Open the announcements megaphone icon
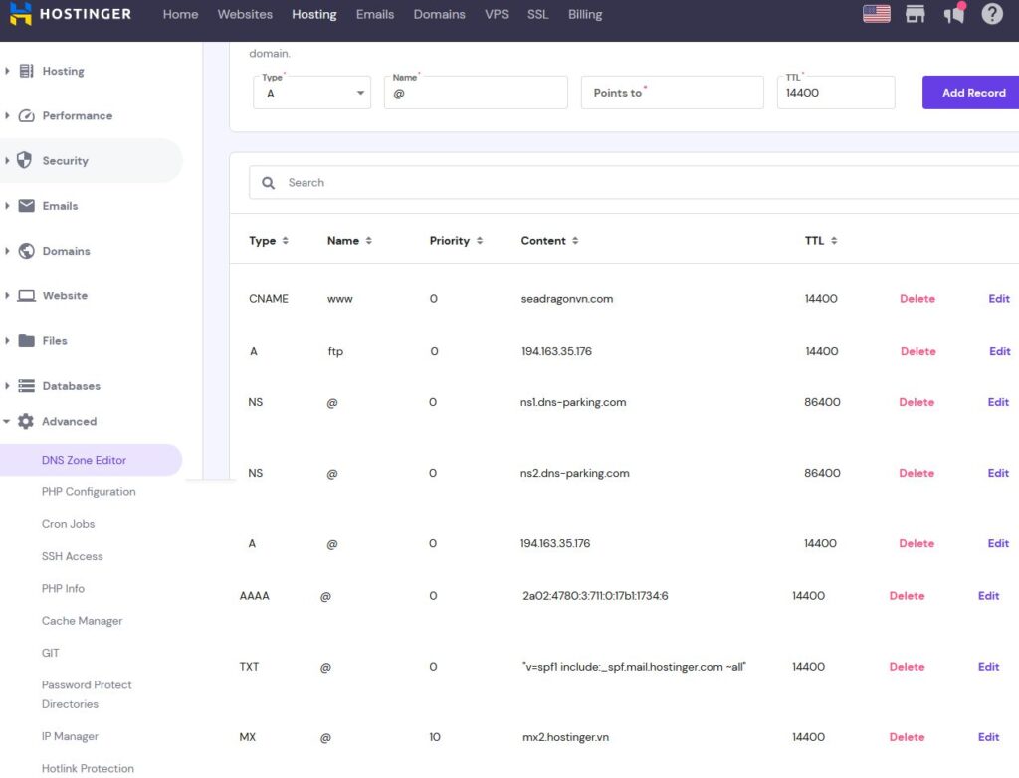Viewport: 1019px width, 778px height. (954, 14)
